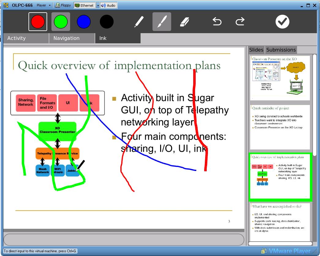Choose the eraser tool
320x256 pixels.
click(x=184, y=22)
